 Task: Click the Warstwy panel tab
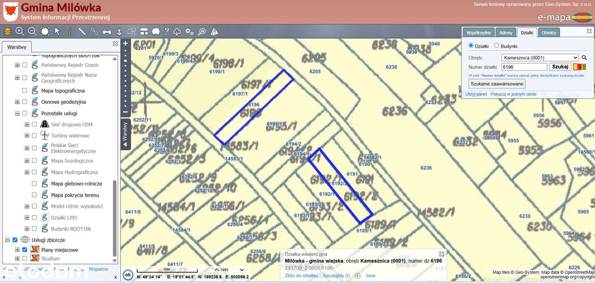point(17,47)
